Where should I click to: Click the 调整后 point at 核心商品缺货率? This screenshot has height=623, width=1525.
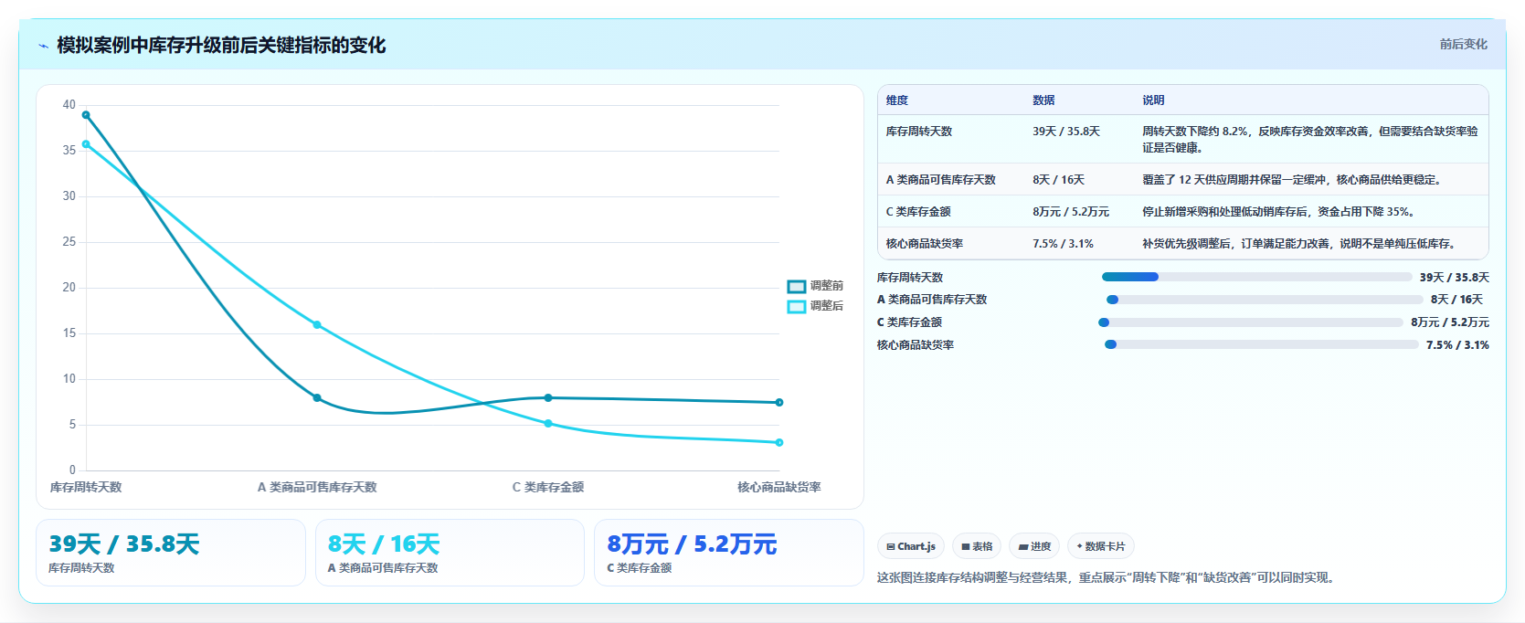779,443
